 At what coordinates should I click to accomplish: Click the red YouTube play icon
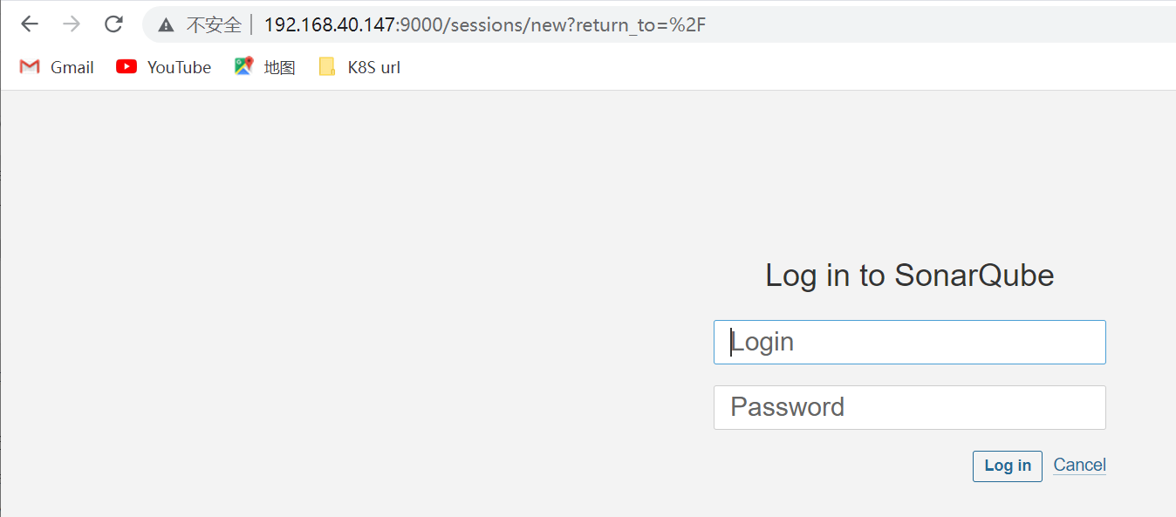pos(126,67)
